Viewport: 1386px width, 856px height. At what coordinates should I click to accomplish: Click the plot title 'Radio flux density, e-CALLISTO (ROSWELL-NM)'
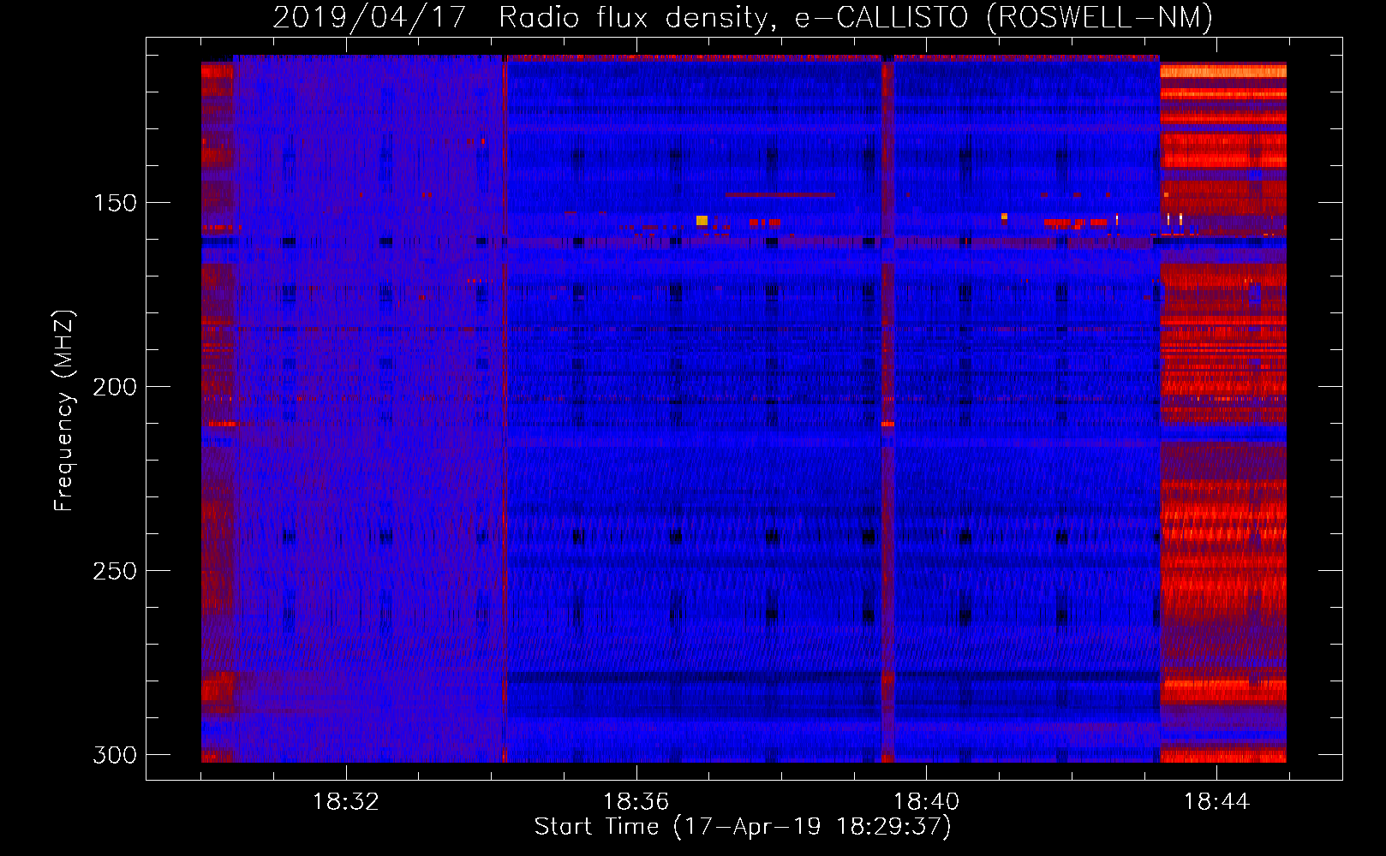[856, 17]
